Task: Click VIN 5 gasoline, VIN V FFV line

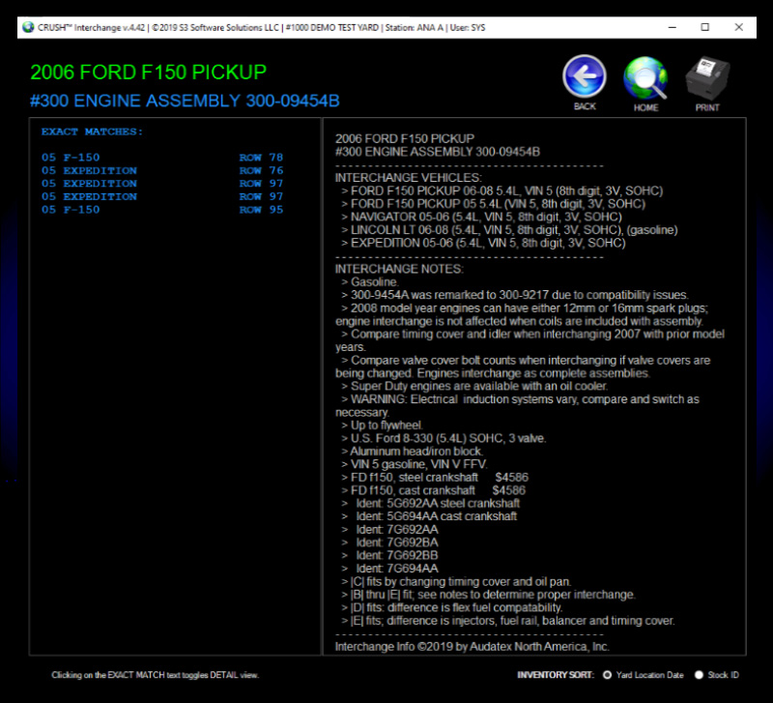Action: click(415, 464)
